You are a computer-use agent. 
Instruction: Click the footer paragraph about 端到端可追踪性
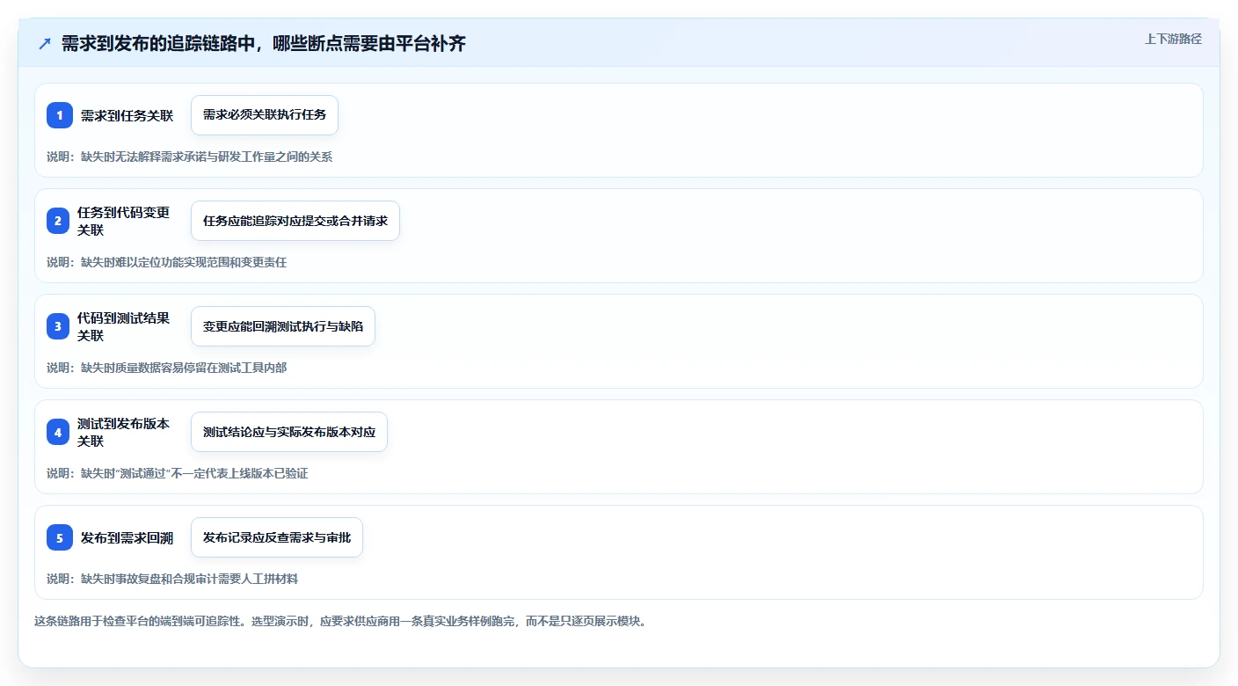[340, 621]
